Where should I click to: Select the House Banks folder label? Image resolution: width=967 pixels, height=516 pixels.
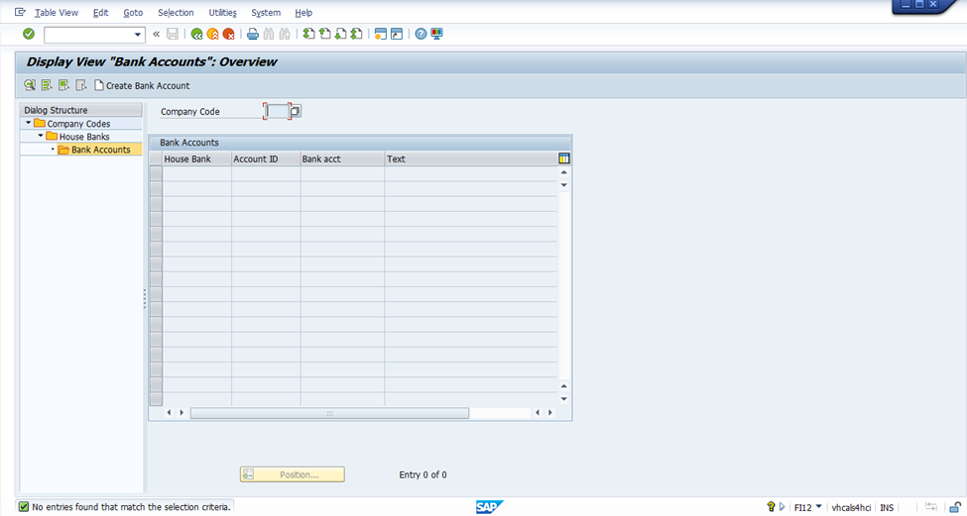point(84,137)
